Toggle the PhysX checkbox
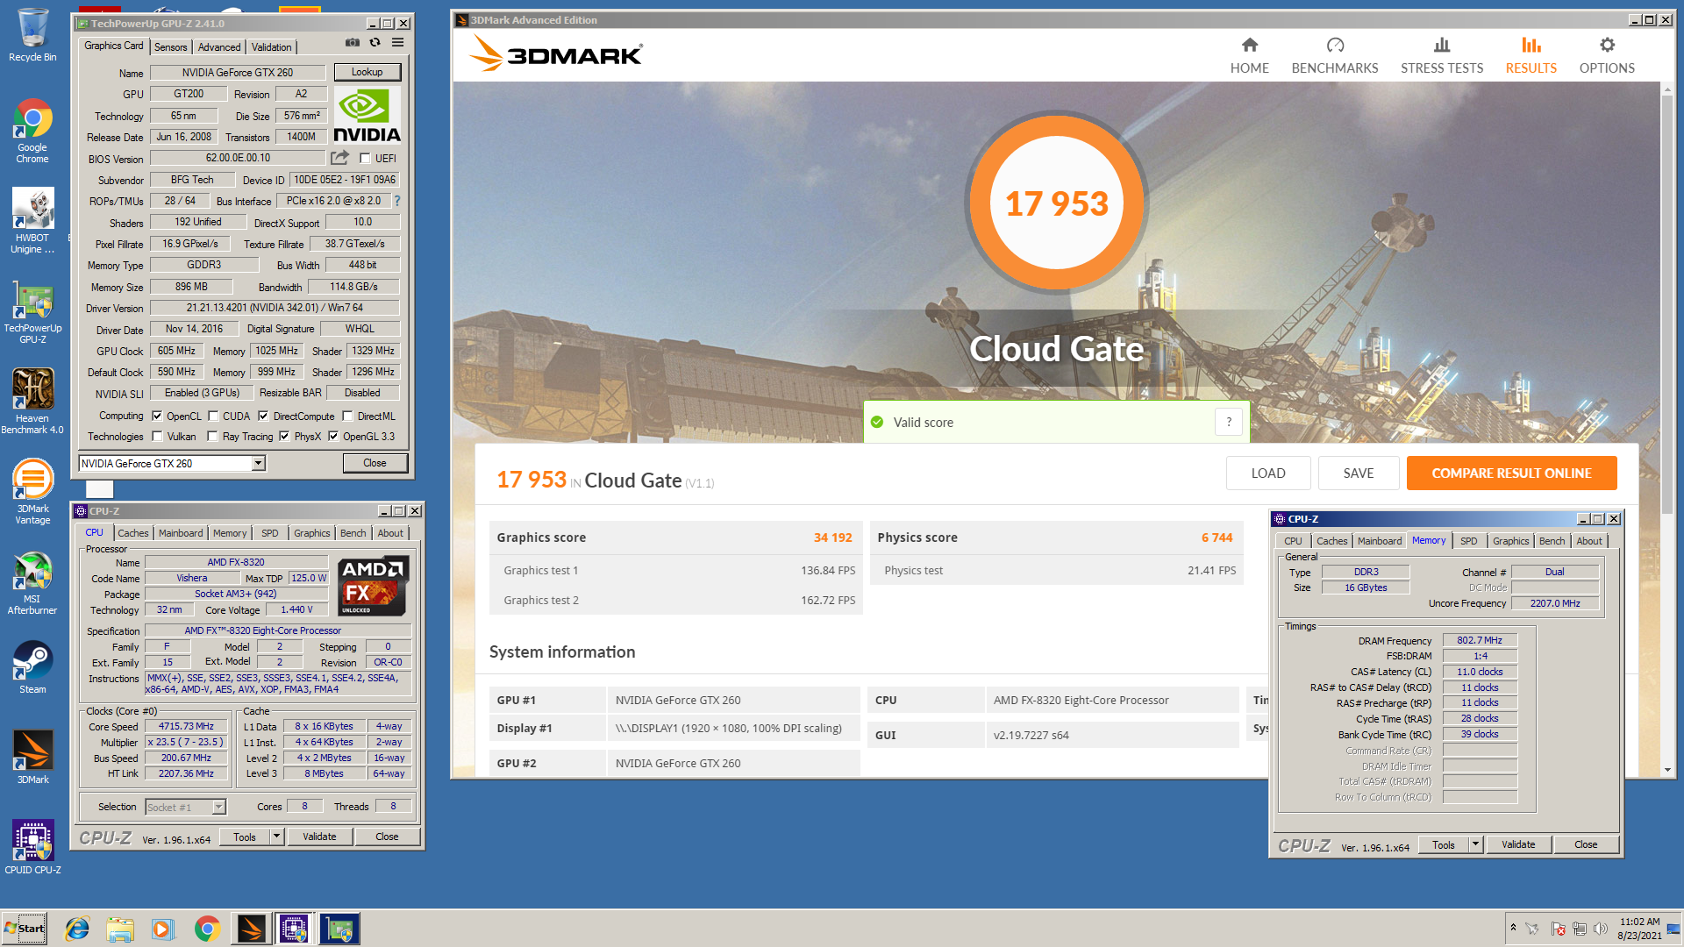 (x=284, y=437)
